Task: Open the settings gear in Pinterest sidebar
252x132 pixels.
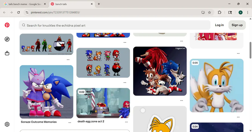Action: point(7,124)
